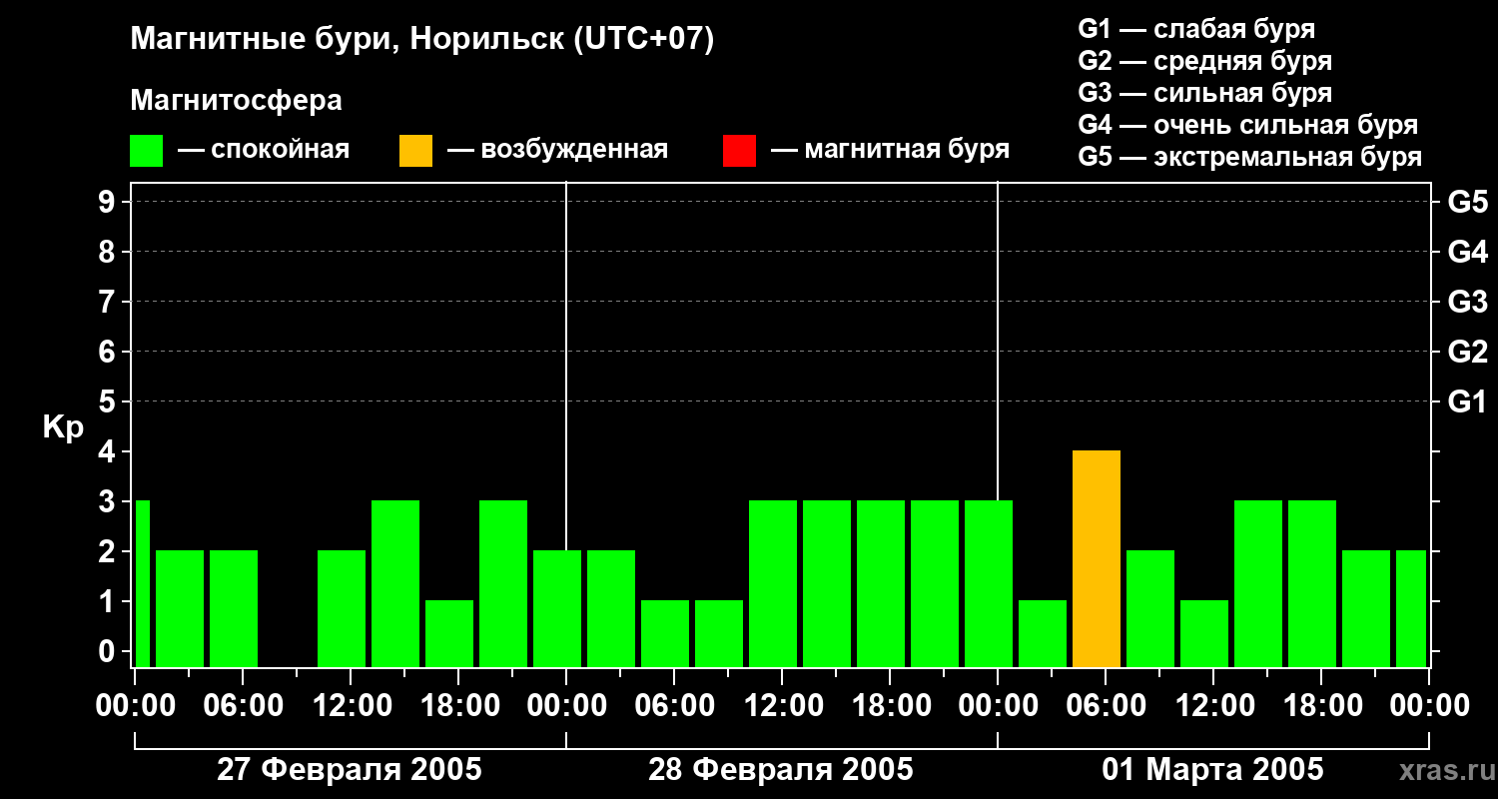Click the "— возбужденная" legend label
Viewport: 1498px width, 799px height.
557,150
